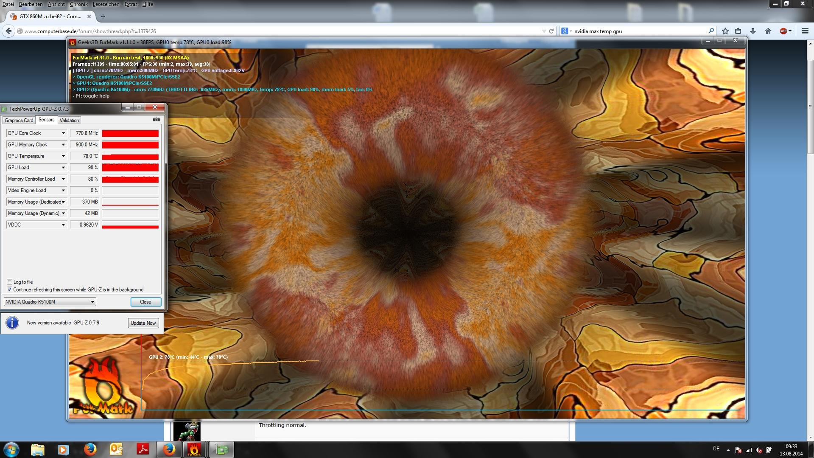Open the Datei menu
Image resolution: width=814 pixels, height=458 pixels.
[x=8, y=4]
